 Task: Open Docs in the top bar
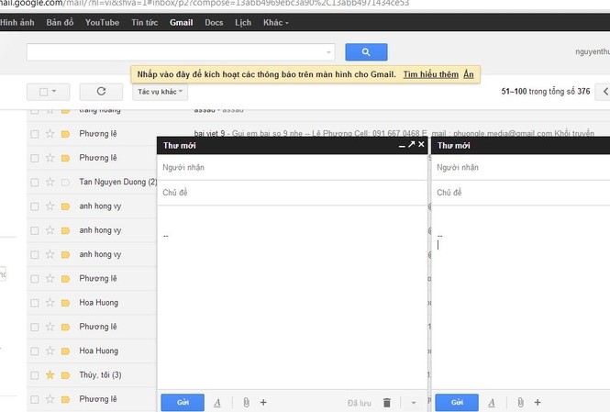(214, 23)
